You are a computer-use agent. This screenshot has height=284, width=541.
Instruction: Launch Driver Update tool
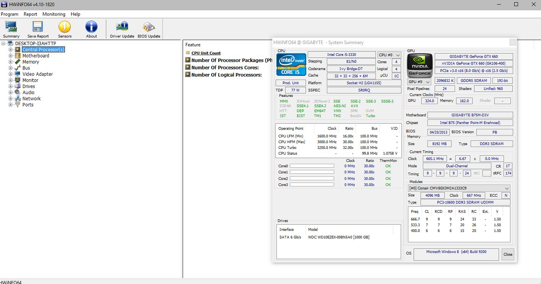[122, 29]
